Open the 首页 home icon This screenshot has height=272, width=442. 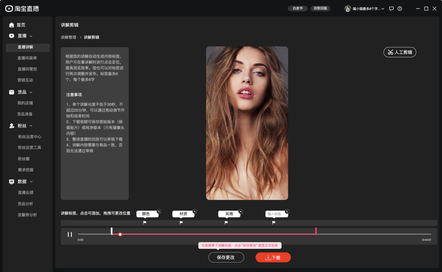tap(12, 25)
